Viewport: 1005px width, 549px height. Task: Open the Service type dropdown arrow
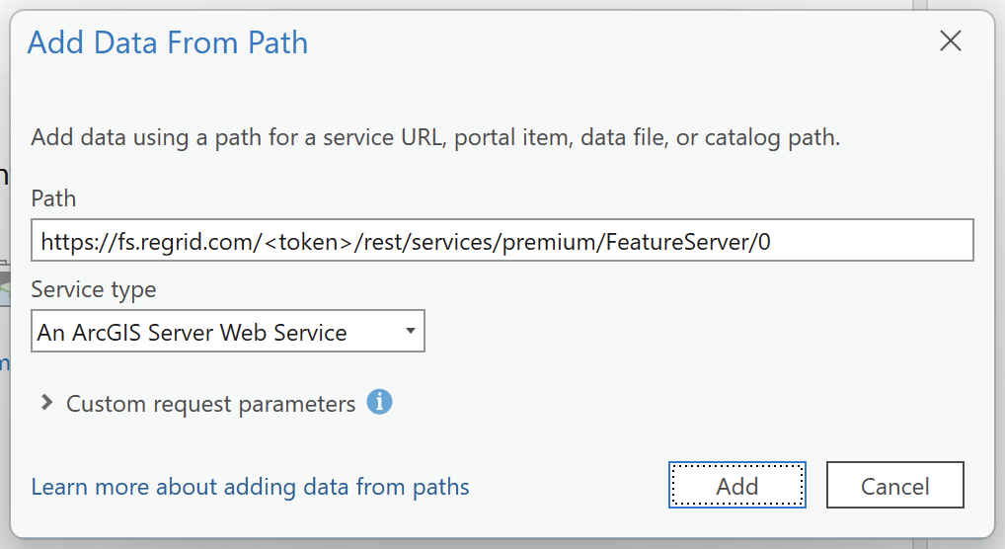coord(411,331)
